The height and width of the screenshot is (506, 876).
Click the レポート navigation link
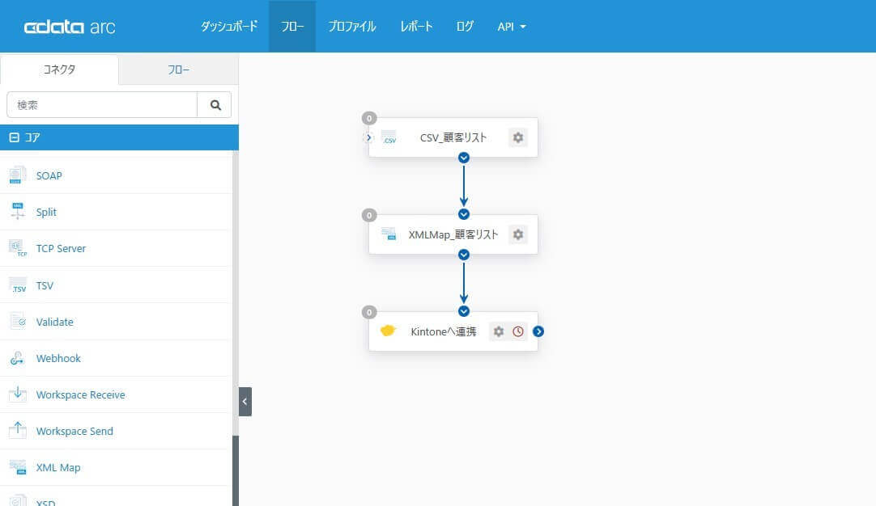point(416,26)
